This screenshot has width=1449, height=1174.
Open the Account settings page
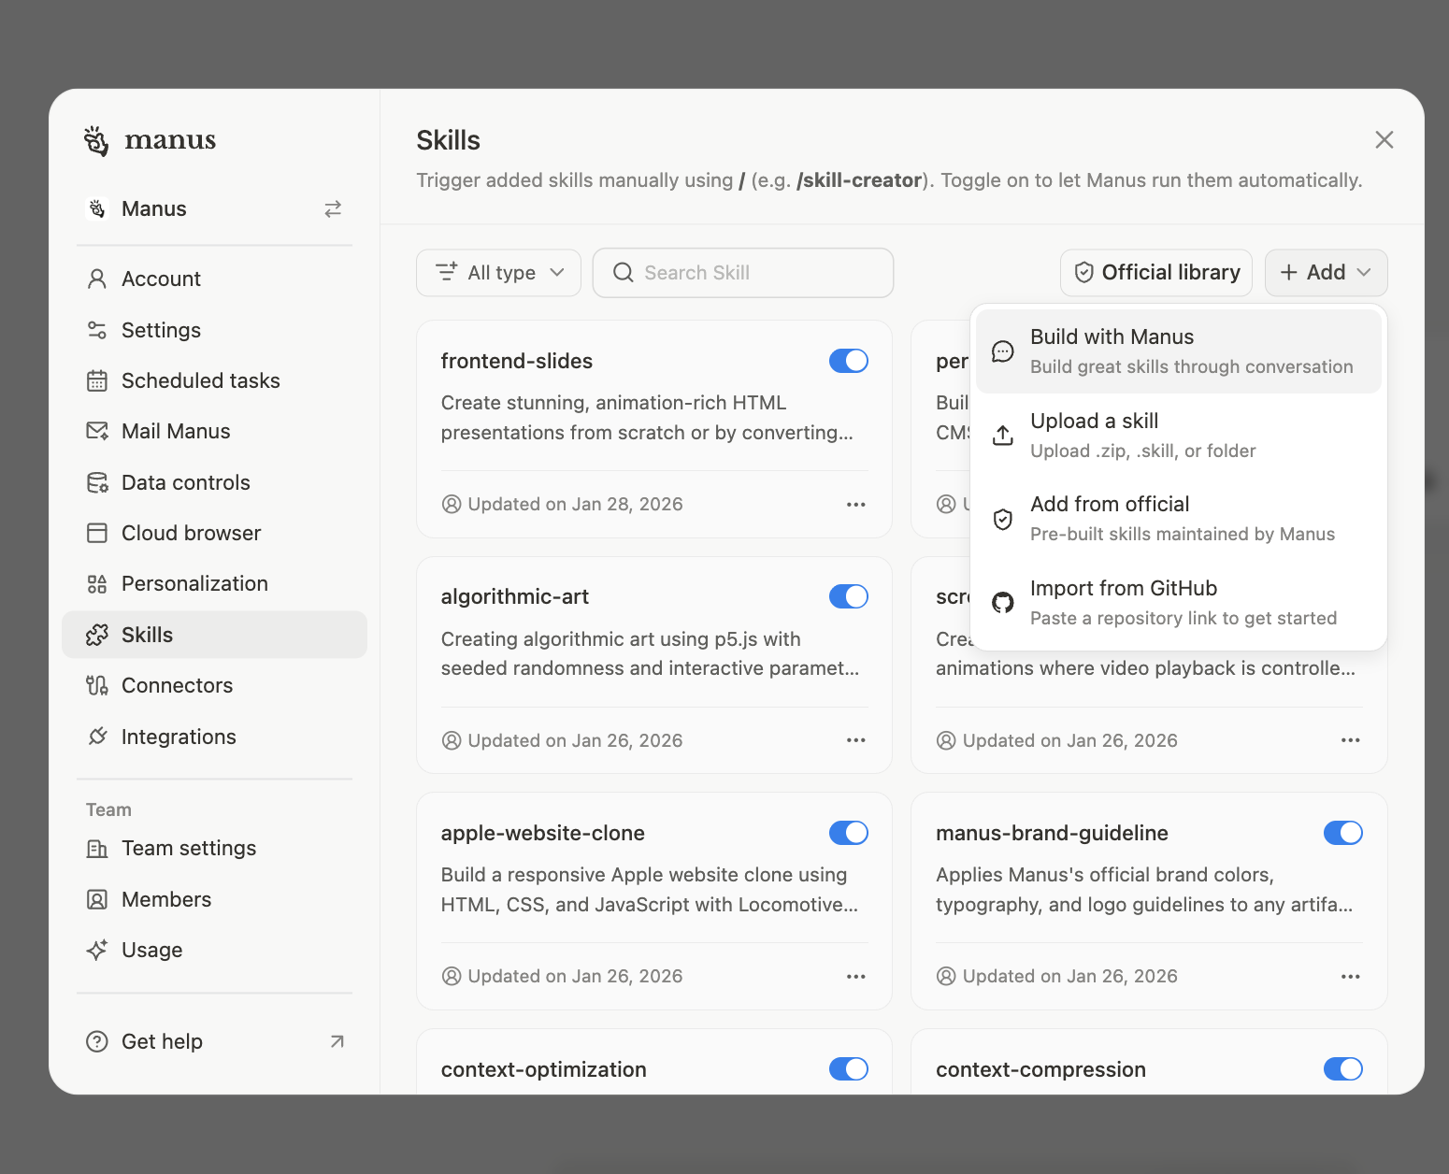pyautogui.click(x=214, y=279)
